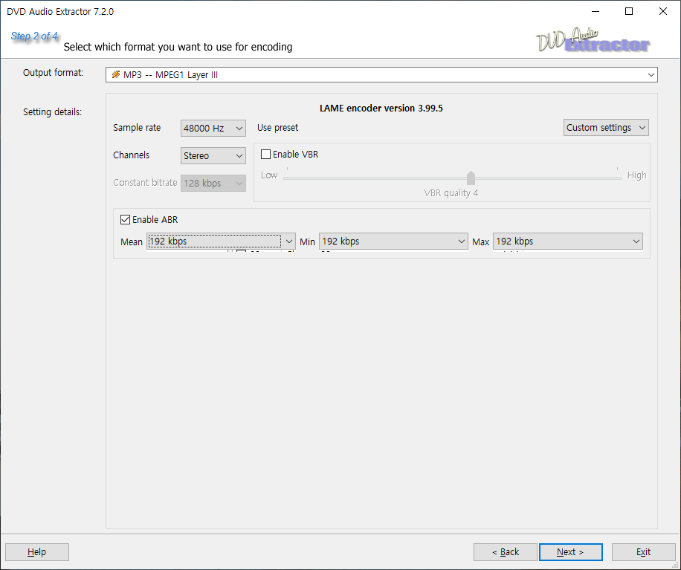Click the LAME encoder version 3.99.5 text
681x570 pixels.
tap(381, 108)
